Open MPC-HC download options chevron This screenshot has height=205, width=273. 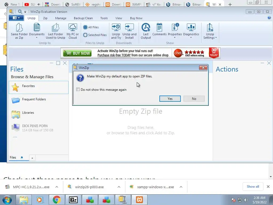(57, 187)
